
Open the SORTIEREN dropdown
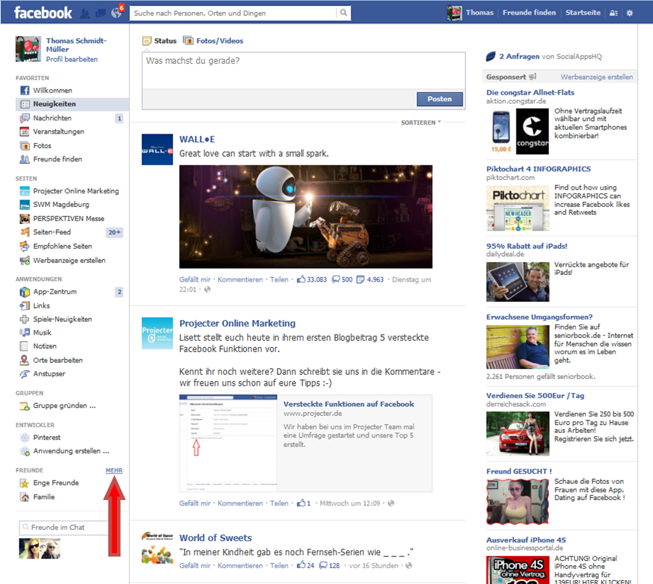click(x=420, y=122)
